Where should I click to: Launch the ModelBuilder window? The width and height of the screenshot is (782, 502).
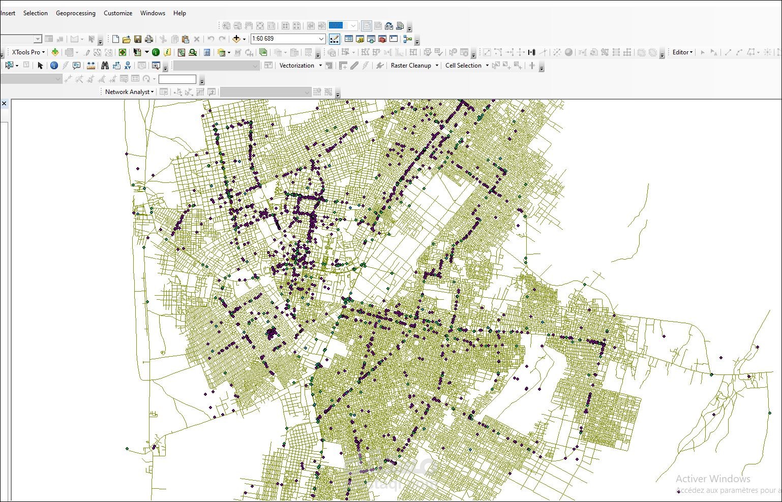[x=407, y=39]
